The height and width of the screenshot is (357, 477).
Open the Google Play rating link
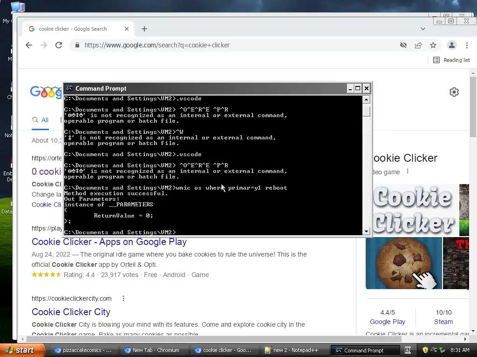point(388,322)
